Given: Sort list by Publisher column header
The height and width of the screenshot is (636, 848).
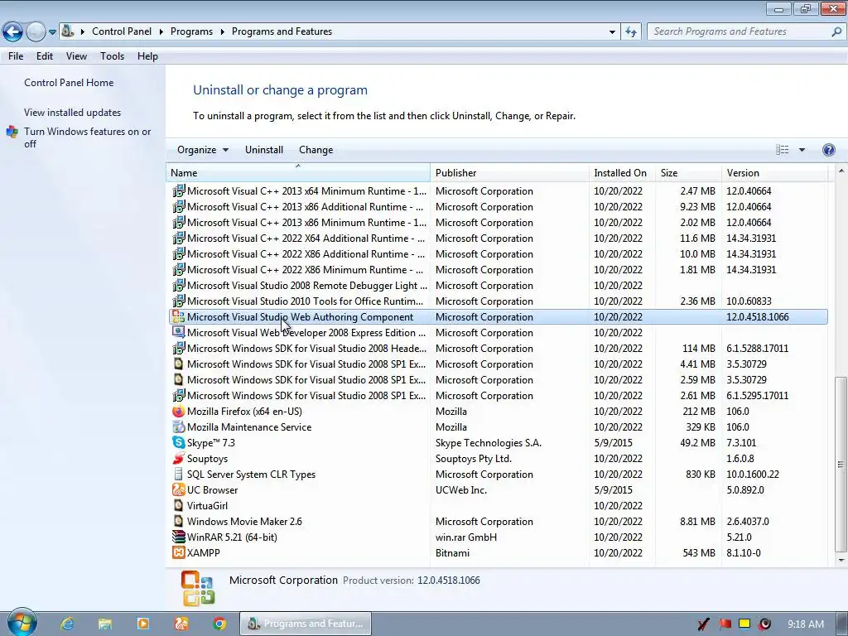Looking at the screenshot, I should pyautogui.click(x=509, y=173).
